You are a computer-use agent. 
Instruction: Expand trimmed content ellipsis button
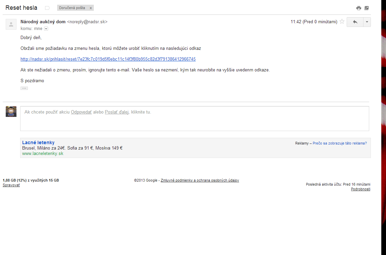coord(24,88)
